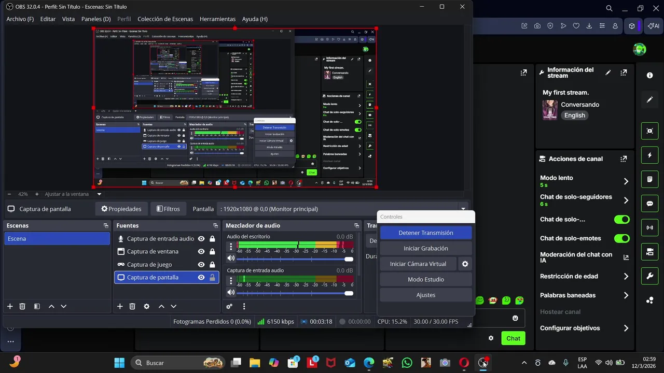This screenshot has width=664, height=373.
Task: Move scene down arrow in Escenas panel
Action: click(64, 306)
